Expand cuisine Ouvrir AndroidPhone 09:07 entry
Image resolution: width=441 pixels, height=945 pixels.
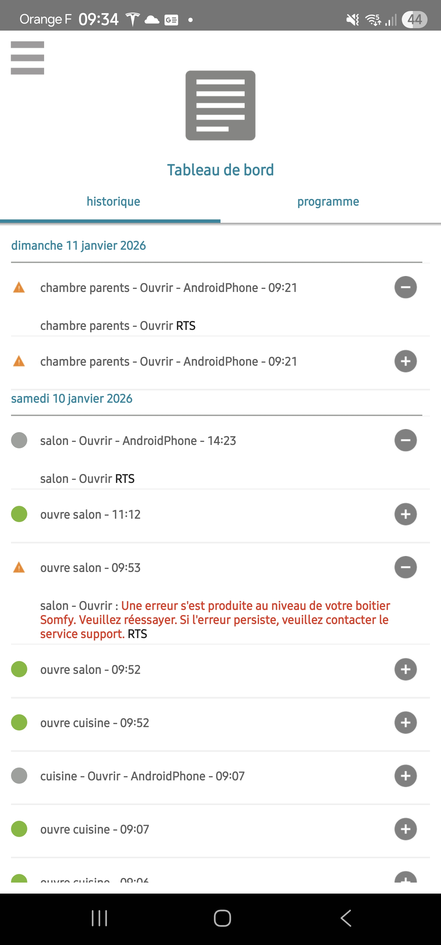coord(405,776)
